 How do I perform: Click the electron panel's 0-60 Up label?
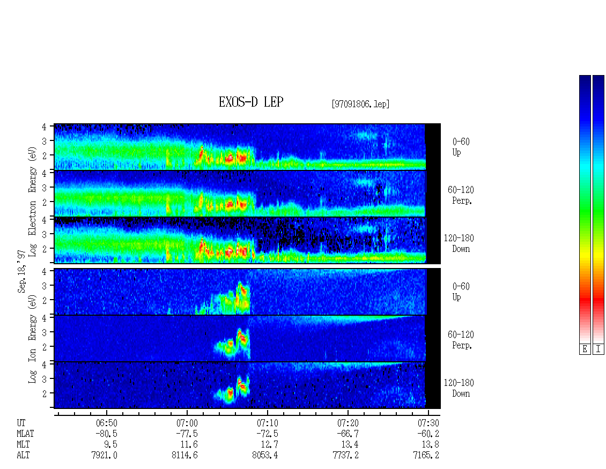(x=461, y=147)
